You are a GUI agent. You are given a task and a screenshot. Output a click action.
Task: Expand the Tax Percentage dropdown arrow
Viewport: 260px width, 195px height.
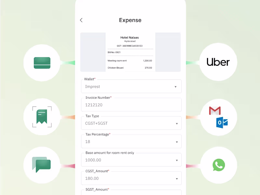177,142
